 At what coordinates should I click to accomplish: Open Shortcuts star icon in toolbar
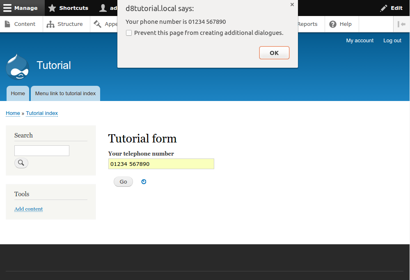click(x=52, y=8)
